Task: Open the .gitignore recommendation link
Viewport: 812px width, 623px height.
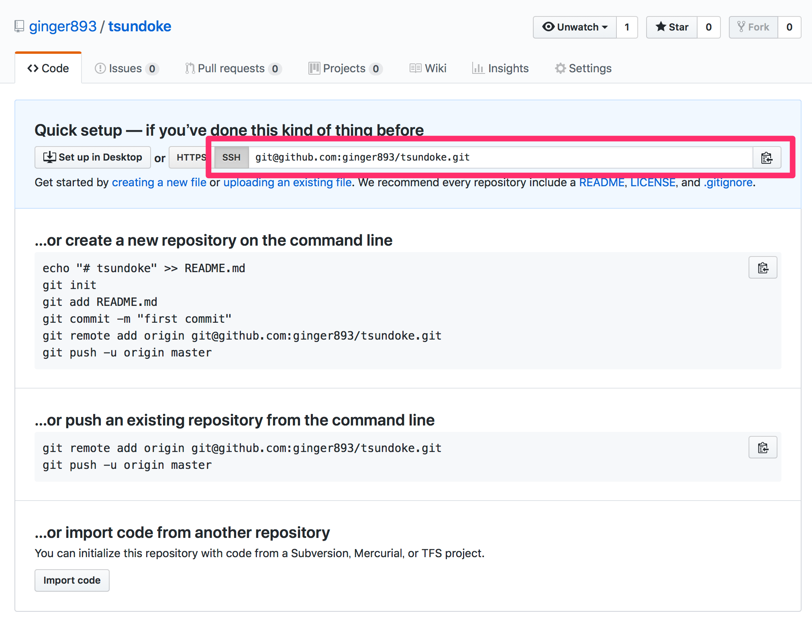Action: point(728,183)
